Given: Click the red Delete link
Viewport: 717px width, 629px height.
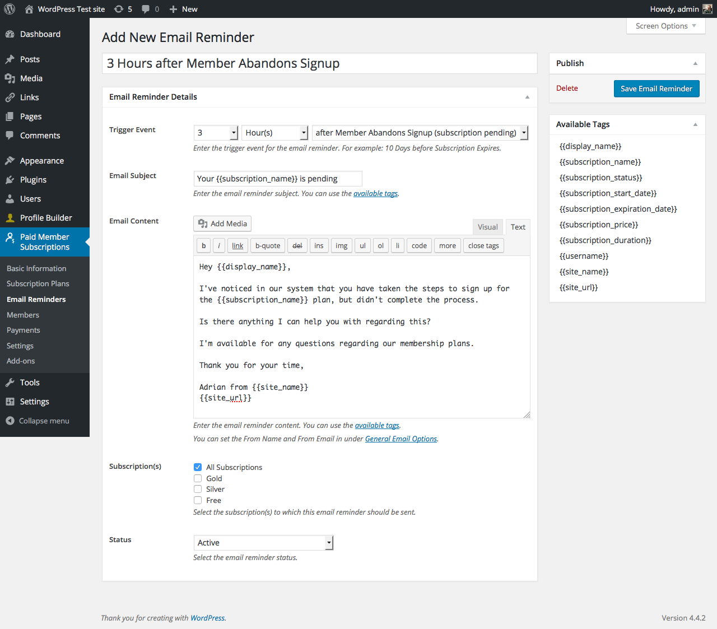Looking at the screenshot, I should pos(567,88).
